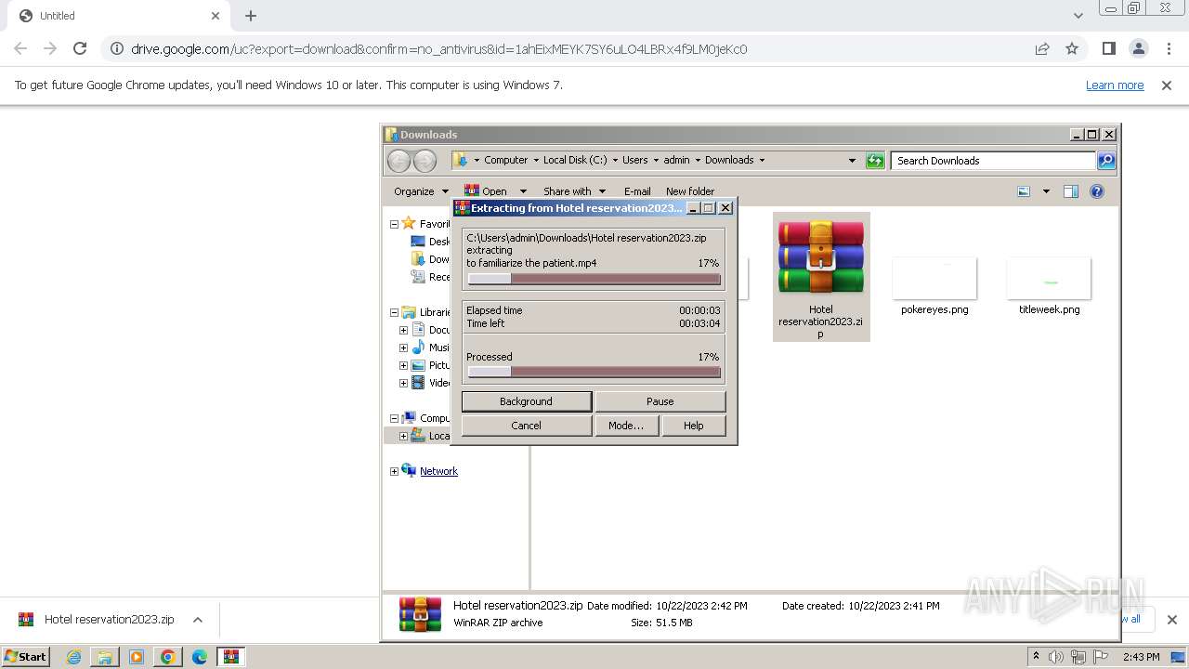
Task: Click the Explorer back navigation button
Action: tap(399, 161)
